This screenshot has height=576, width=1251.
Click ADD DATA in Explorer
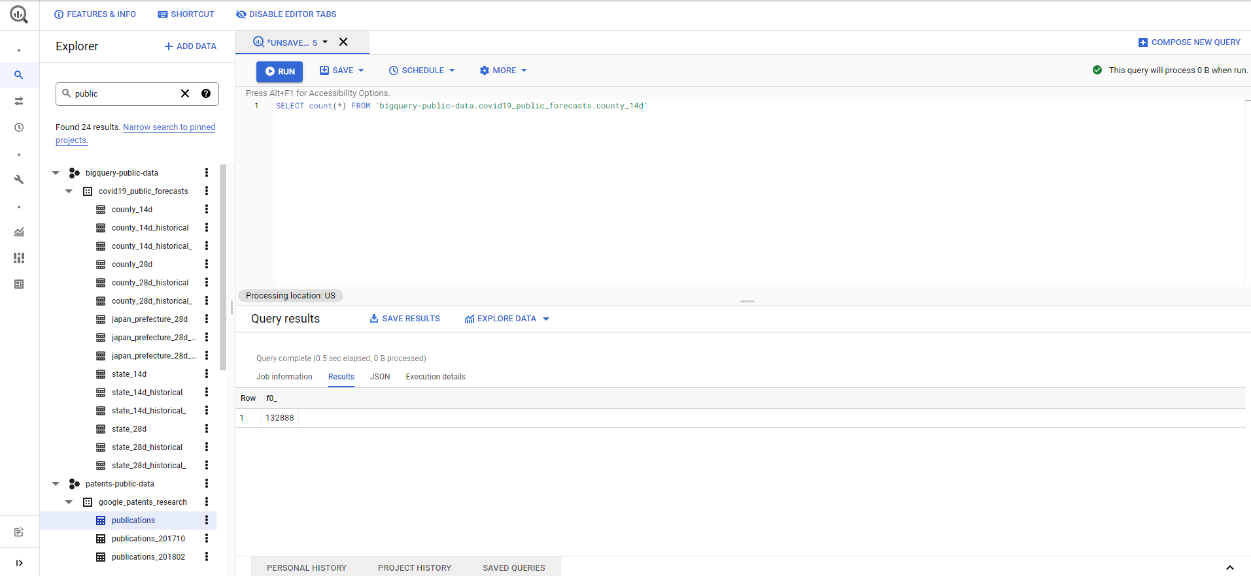tap(190, 46)
